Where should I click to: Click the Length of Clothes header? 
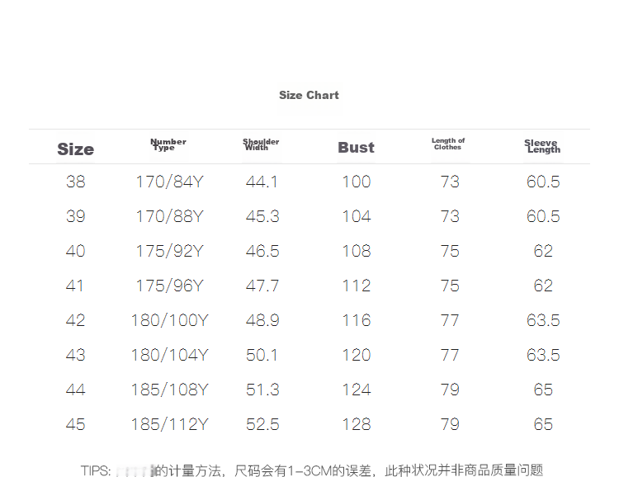[x=448, y=144]
